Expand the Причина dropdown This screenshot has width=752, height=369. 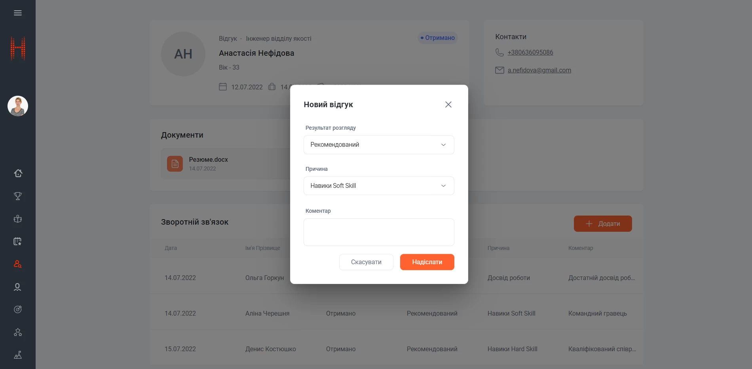379,186
